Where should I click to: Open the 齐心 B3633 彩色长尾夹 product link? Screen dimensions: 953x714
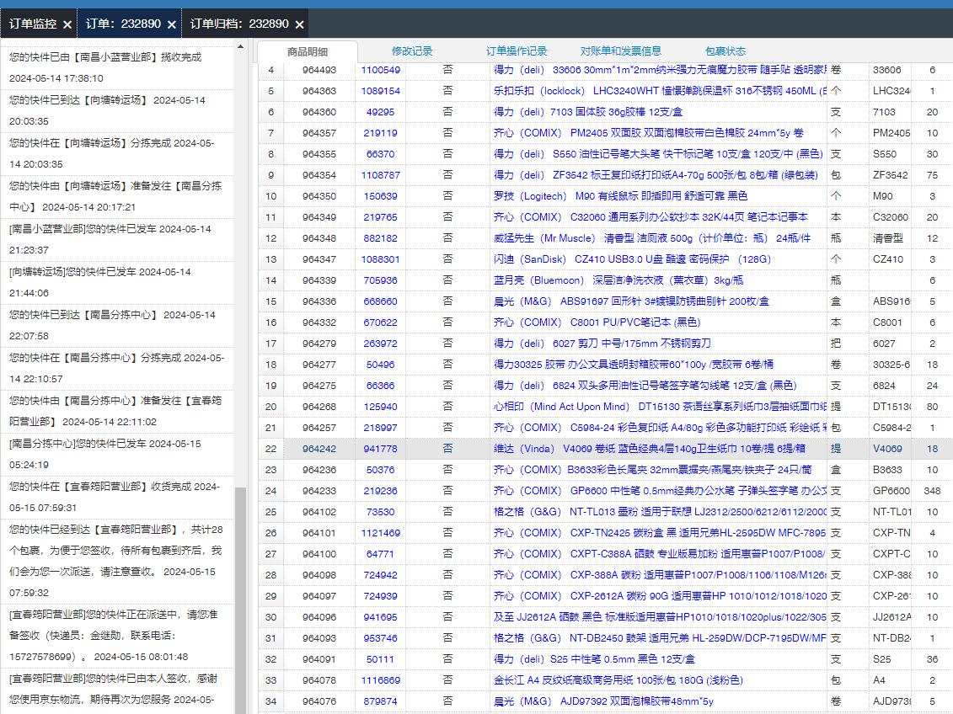[653, 470]
